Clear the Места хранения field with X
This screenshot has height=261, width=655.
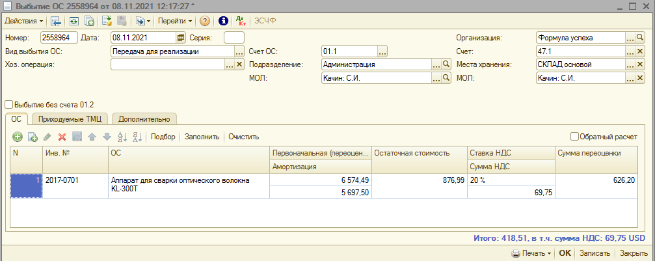640,65
